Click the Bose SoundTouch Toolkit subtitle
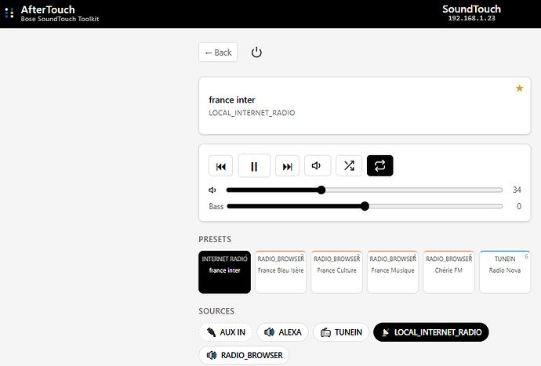This screenshot has height=366, width=541. pos(60,19)
